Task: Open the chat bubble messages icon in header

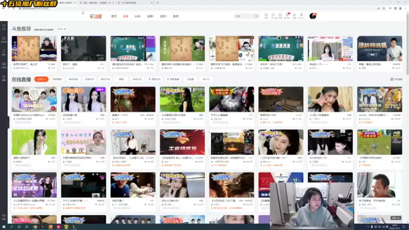Action: pos(280,16)
